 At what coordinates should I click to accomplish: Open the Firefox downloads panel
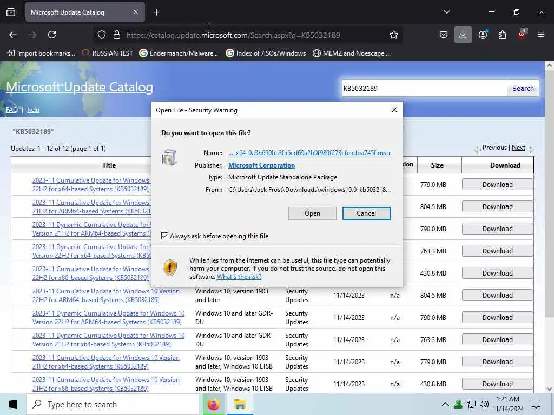[463, 35]
